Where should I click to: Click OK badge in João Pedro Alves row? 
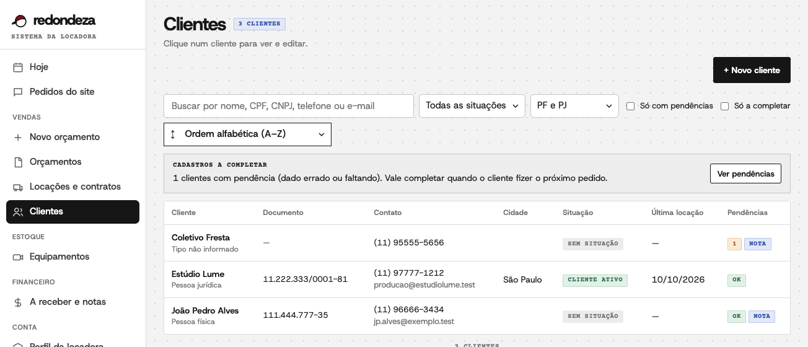[737, 317]
